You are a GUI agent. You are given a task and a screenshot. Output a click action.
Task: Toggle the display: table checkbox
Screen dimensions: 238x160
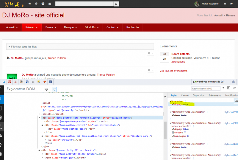173,129
